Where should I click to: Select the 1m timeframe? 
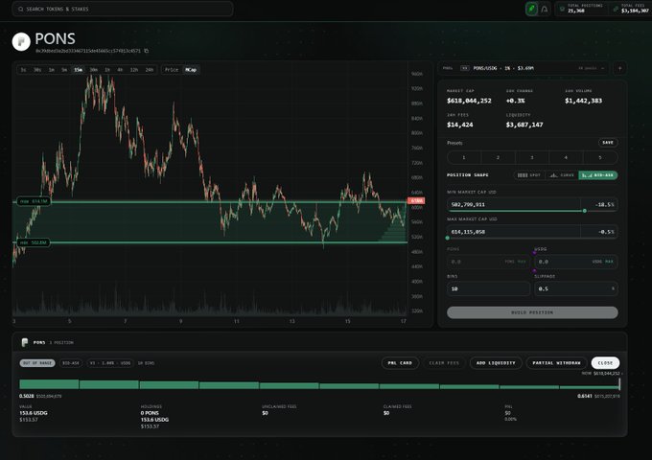52,70
